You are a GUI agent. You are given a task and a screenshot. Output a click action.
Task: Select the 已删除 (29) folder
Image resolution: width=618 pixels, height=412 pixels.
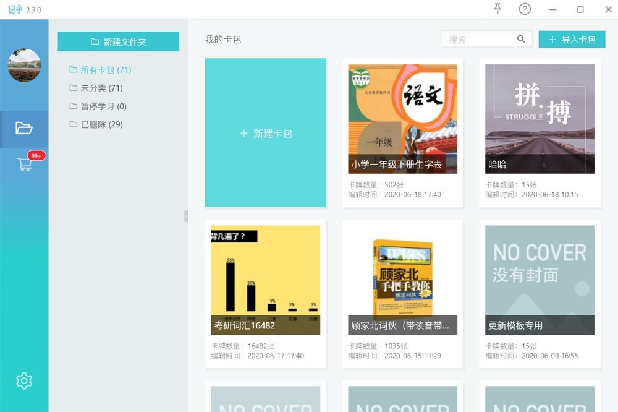(96, 124)
